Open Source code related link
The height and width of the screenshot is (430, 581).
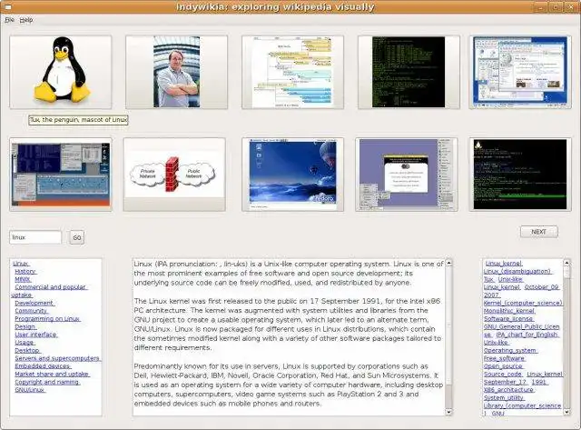(503, 374)
